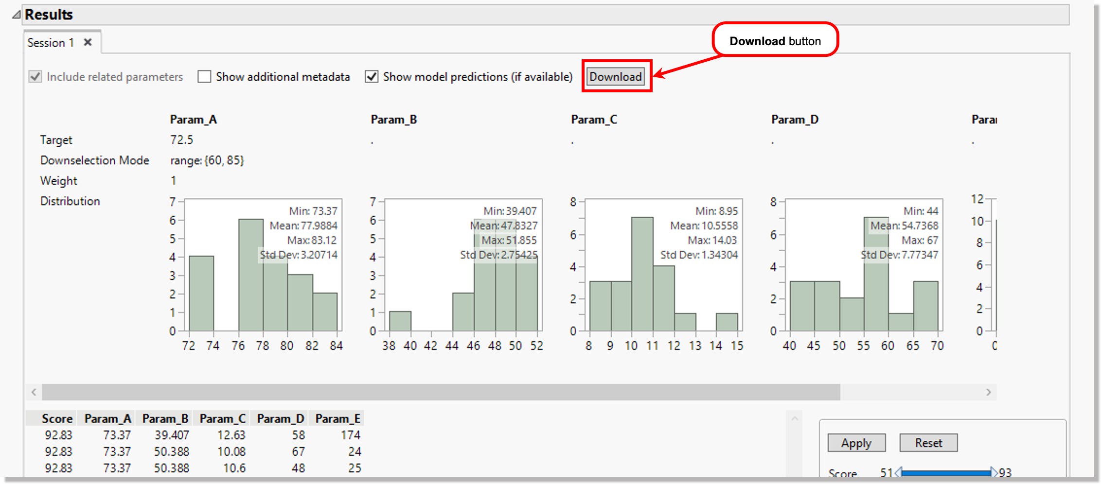Click the table's vertical scroll up arrow
Viewport: 1101px width, 484px height.
[x=795, y=418]
